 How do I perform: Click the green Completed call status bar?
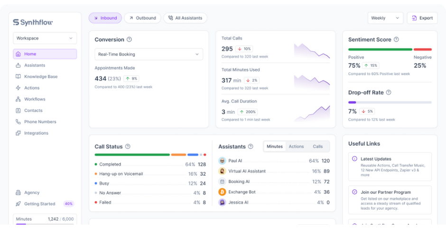[x=132, y=155]
